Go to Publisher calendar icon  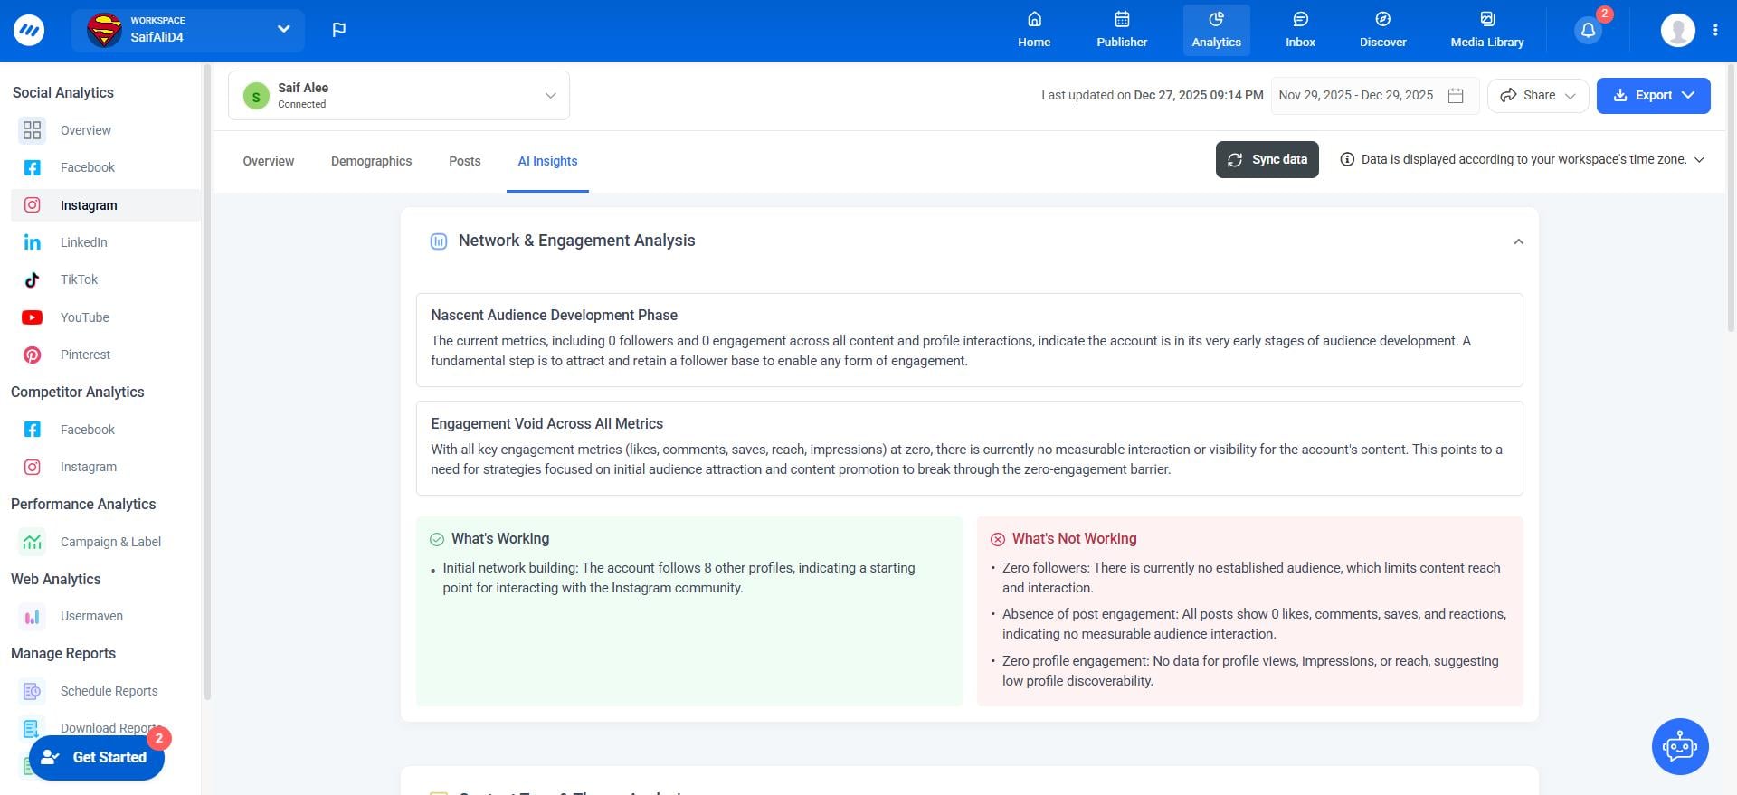click(1122, 19)
